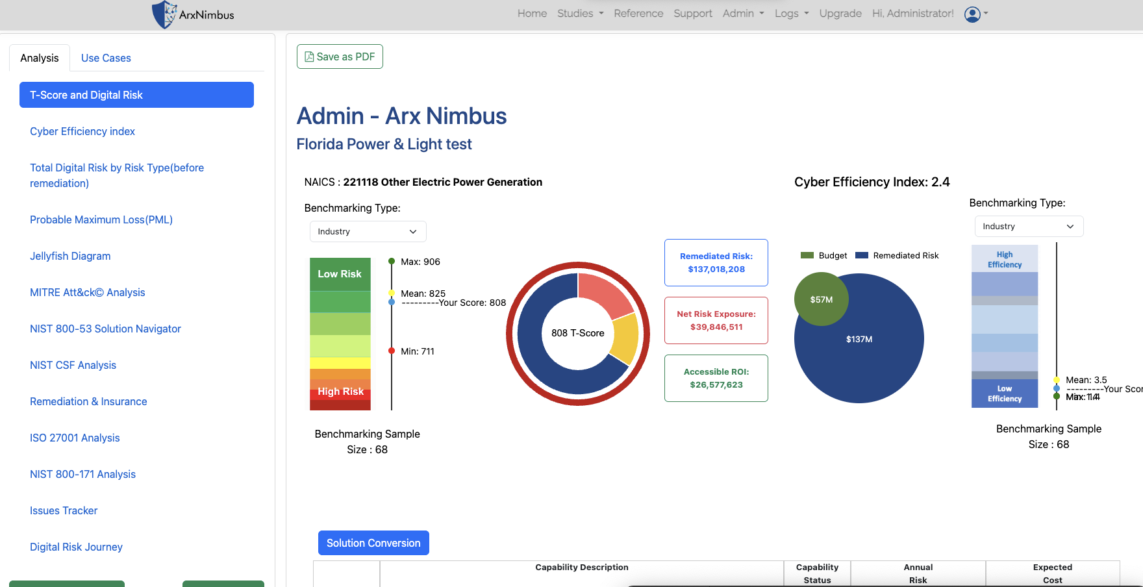Screen dimensions: 1143x587
Task: Click the green $57M budget circle
Action: point(821,299)
